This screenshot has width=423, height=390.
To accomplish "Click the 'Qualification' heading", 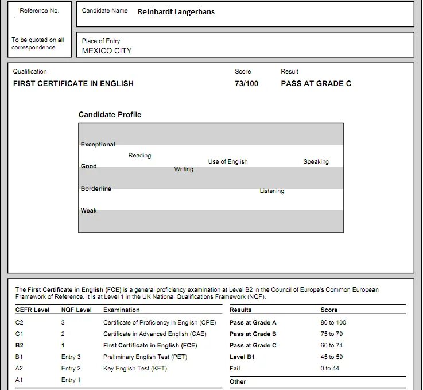I will (x=30, y=72).
